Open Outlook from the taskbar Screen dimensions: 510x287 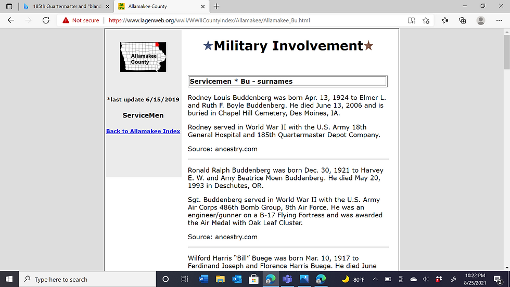237,279
